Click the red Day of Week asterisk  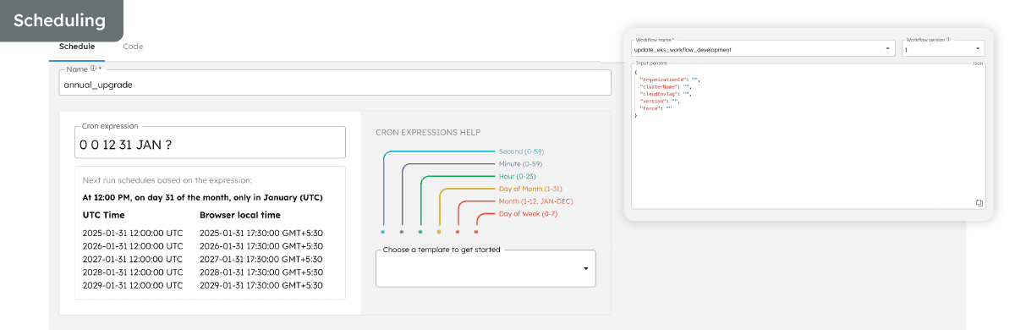point(476,231)
